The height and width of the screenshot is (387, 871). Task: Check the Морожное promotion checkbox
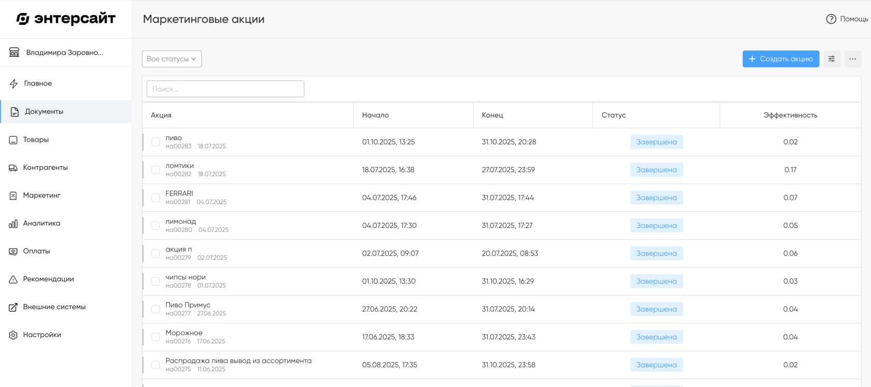click(156, 337)
